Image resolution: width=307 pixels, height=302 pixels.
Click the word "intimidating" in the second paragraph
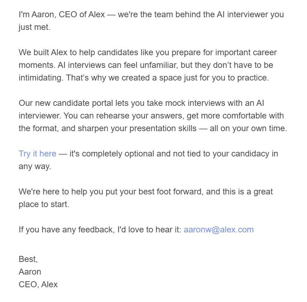coord(41,78)
